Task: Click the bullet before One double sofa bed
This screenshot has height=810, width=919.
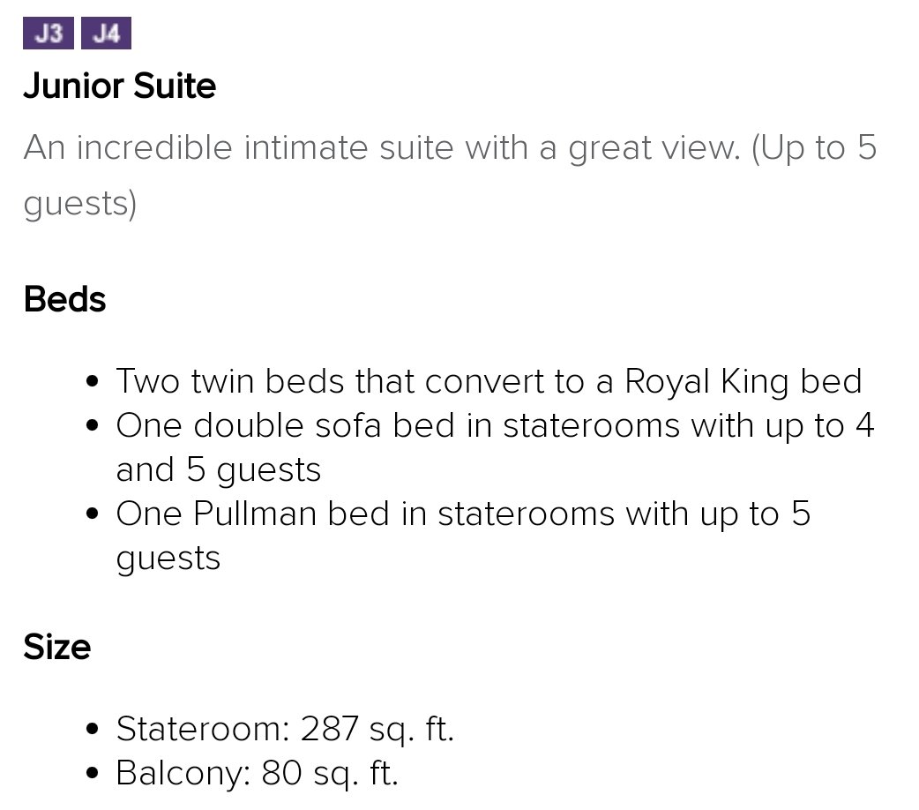Action: pyautogui.click(x=92, y=426)
